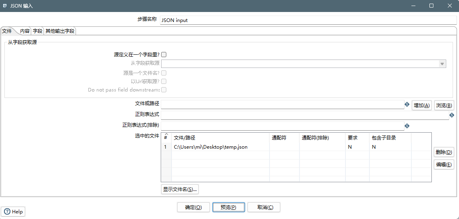The width and height of the screenshot is (459, 219).
Task: Confirm with the 确定(O) button
Action: (194, 207)
